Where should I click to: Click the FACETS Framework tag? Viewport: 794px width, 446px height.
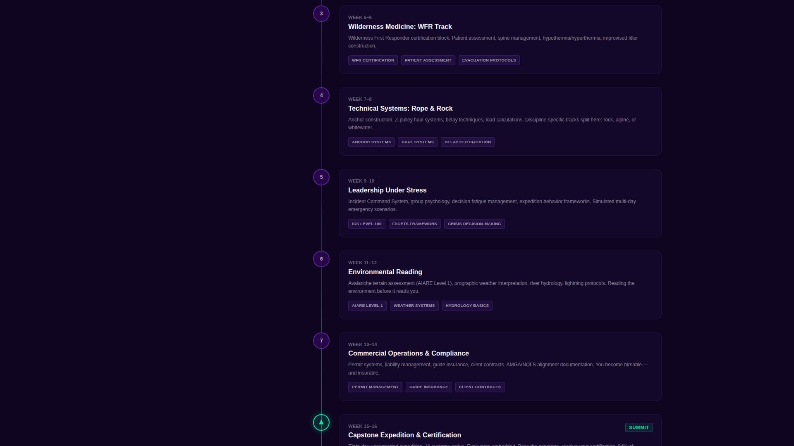(x=415, y=224)
